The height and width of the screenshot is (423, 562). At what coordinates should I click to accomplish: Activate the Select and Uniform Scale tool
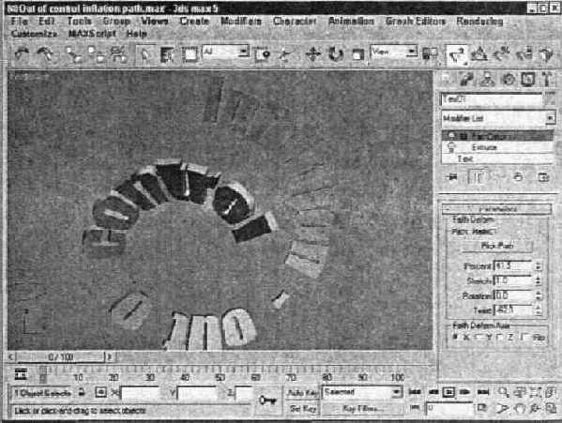coord(357,54)
